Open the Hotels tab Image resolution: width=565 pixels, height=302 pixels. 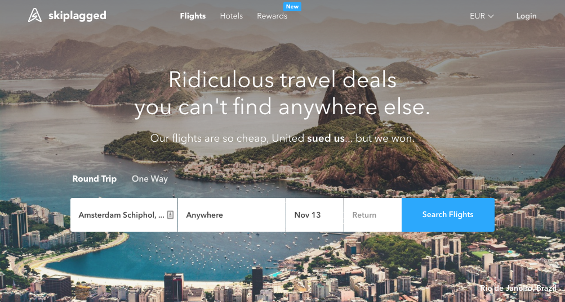232,16
